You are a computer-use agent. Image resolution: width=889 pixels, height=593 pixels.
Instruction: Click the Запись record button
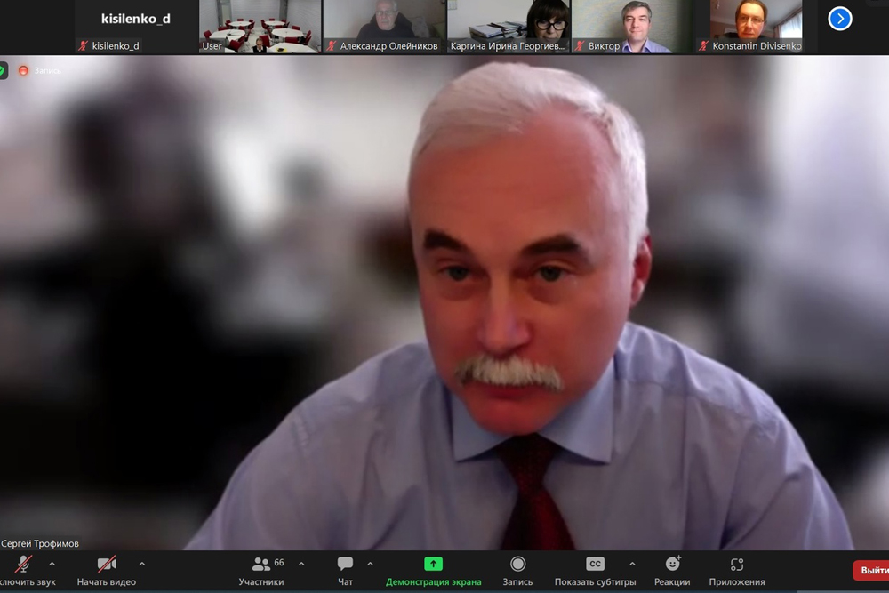(x=517, y=571)
